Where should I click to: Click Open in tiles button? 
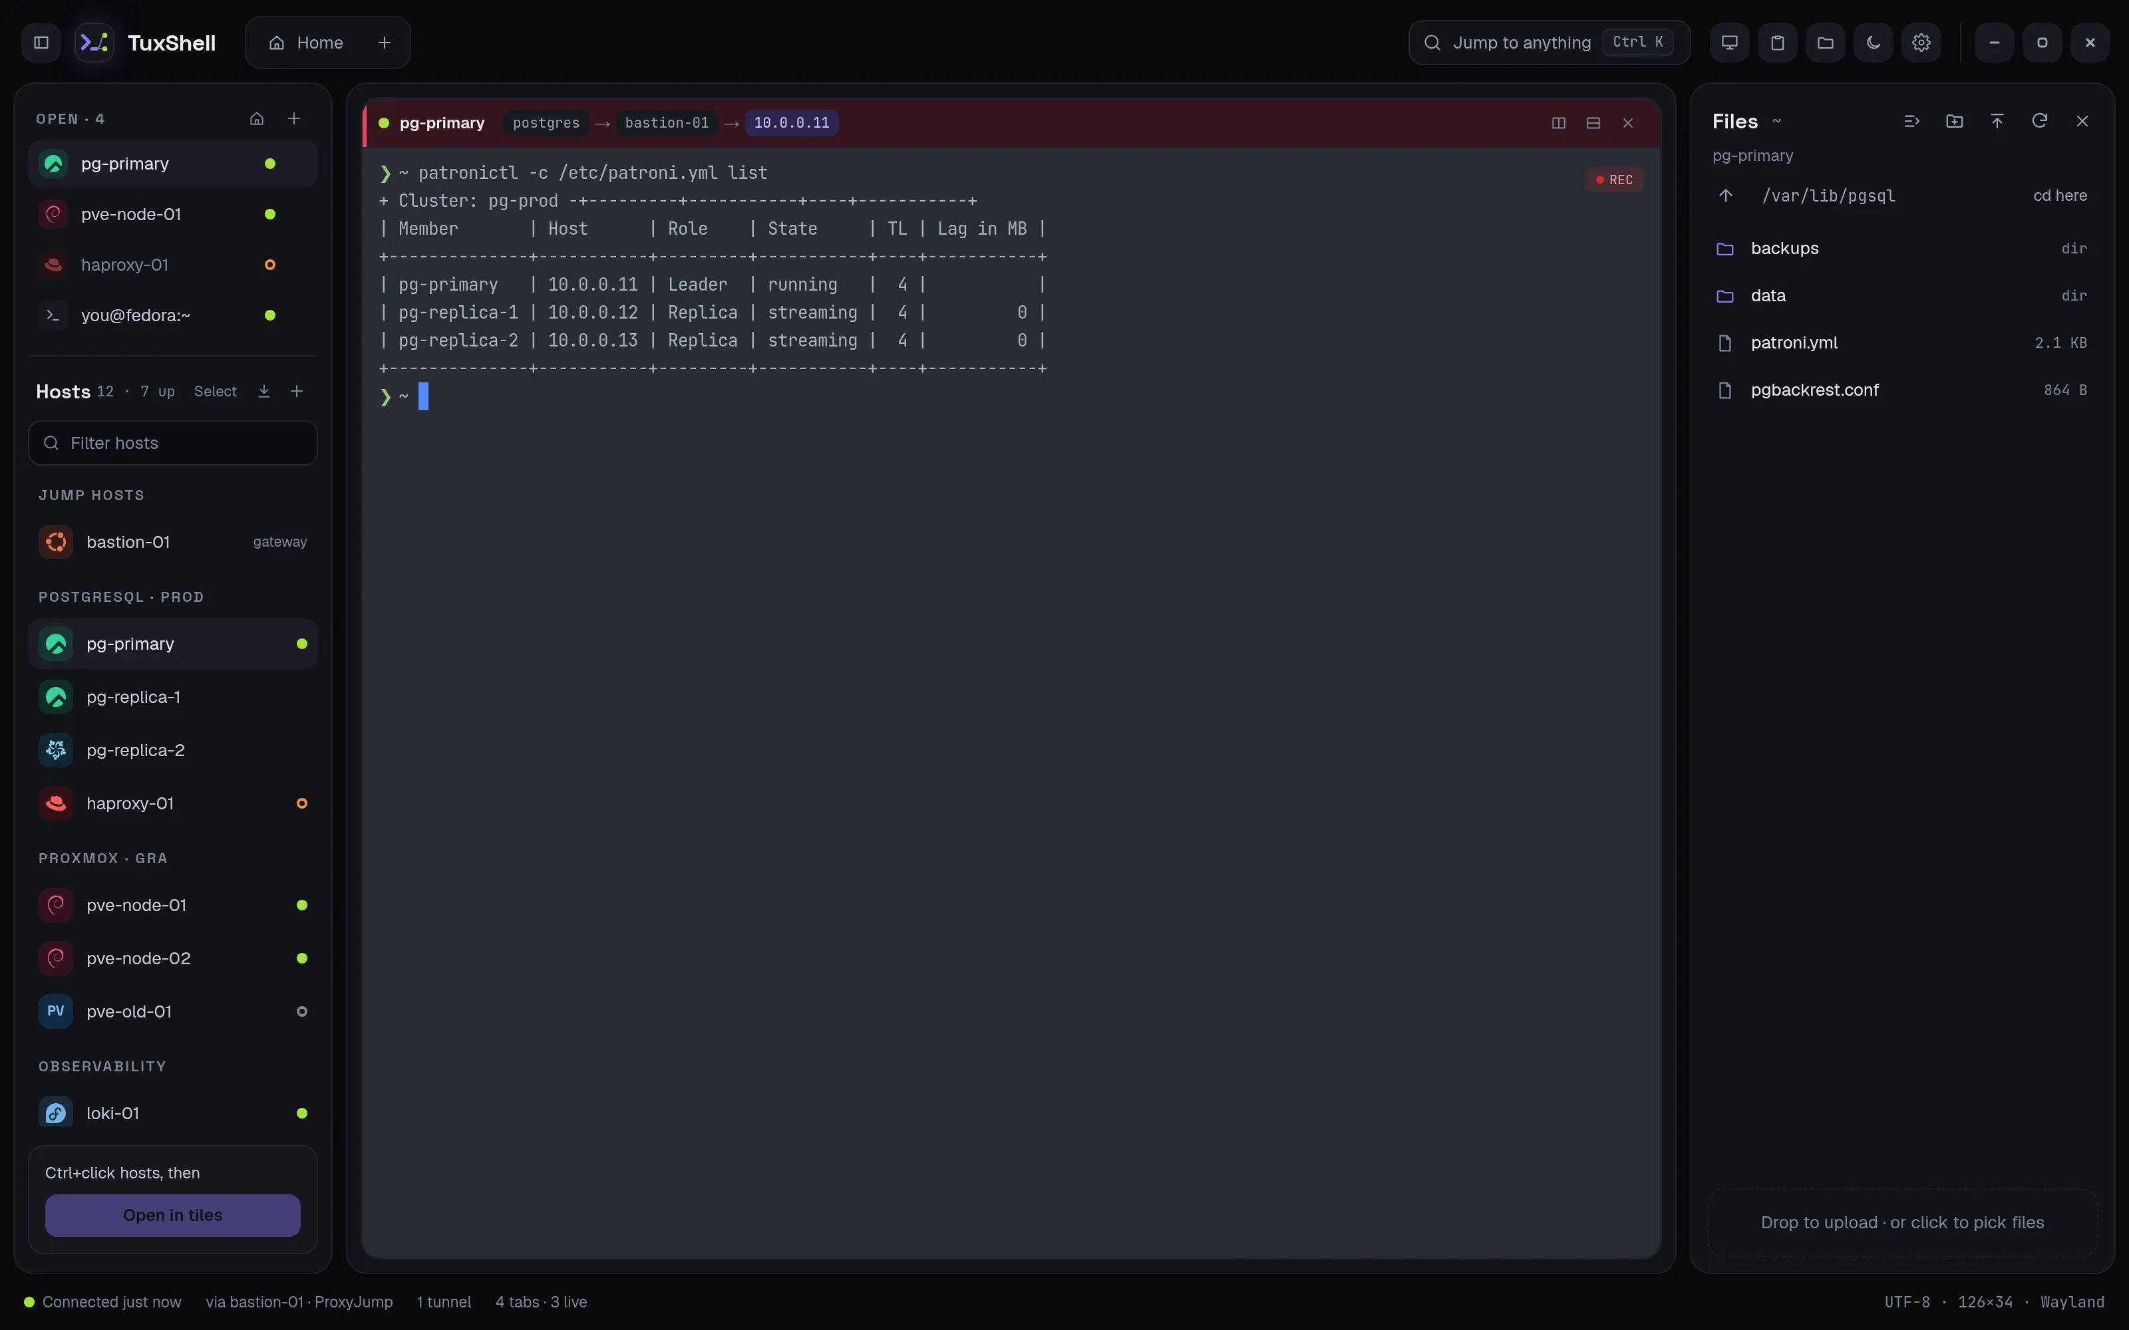coord(172,1215)
